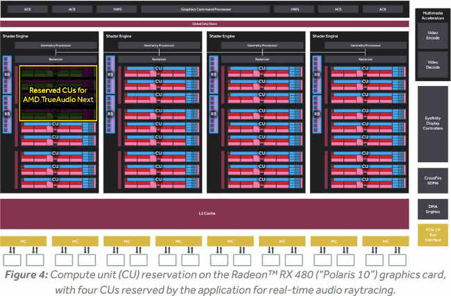This screenshot has height=296, width=451.
Task: Click the DMA Engines block
Action: [x=432, y=207]
